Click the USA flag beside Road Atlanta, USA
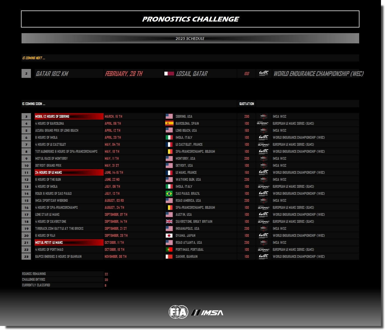Screen dimensions: 385x330 (169, 242)
